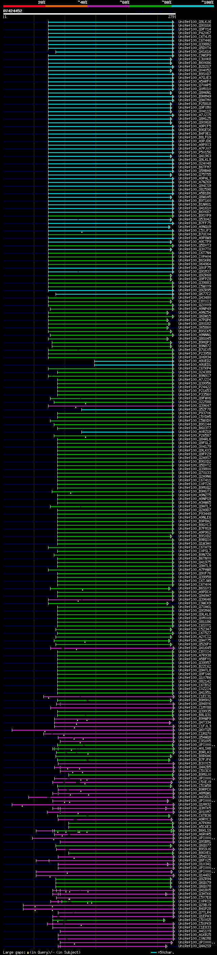The image size is (217, 955).
Task: Select the label UniRef100_C0PRI9
Action: tap(195, 901)
